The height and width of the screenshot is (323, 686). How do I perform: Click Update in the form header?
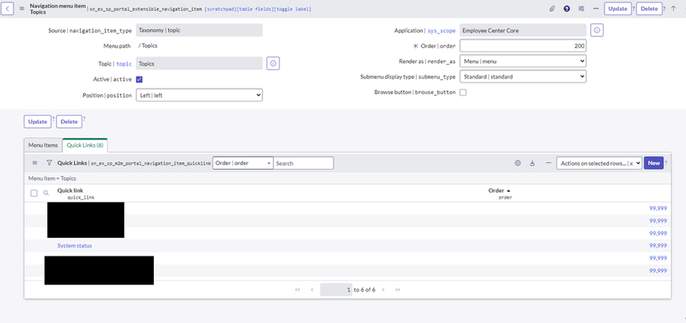pos(618,8)
